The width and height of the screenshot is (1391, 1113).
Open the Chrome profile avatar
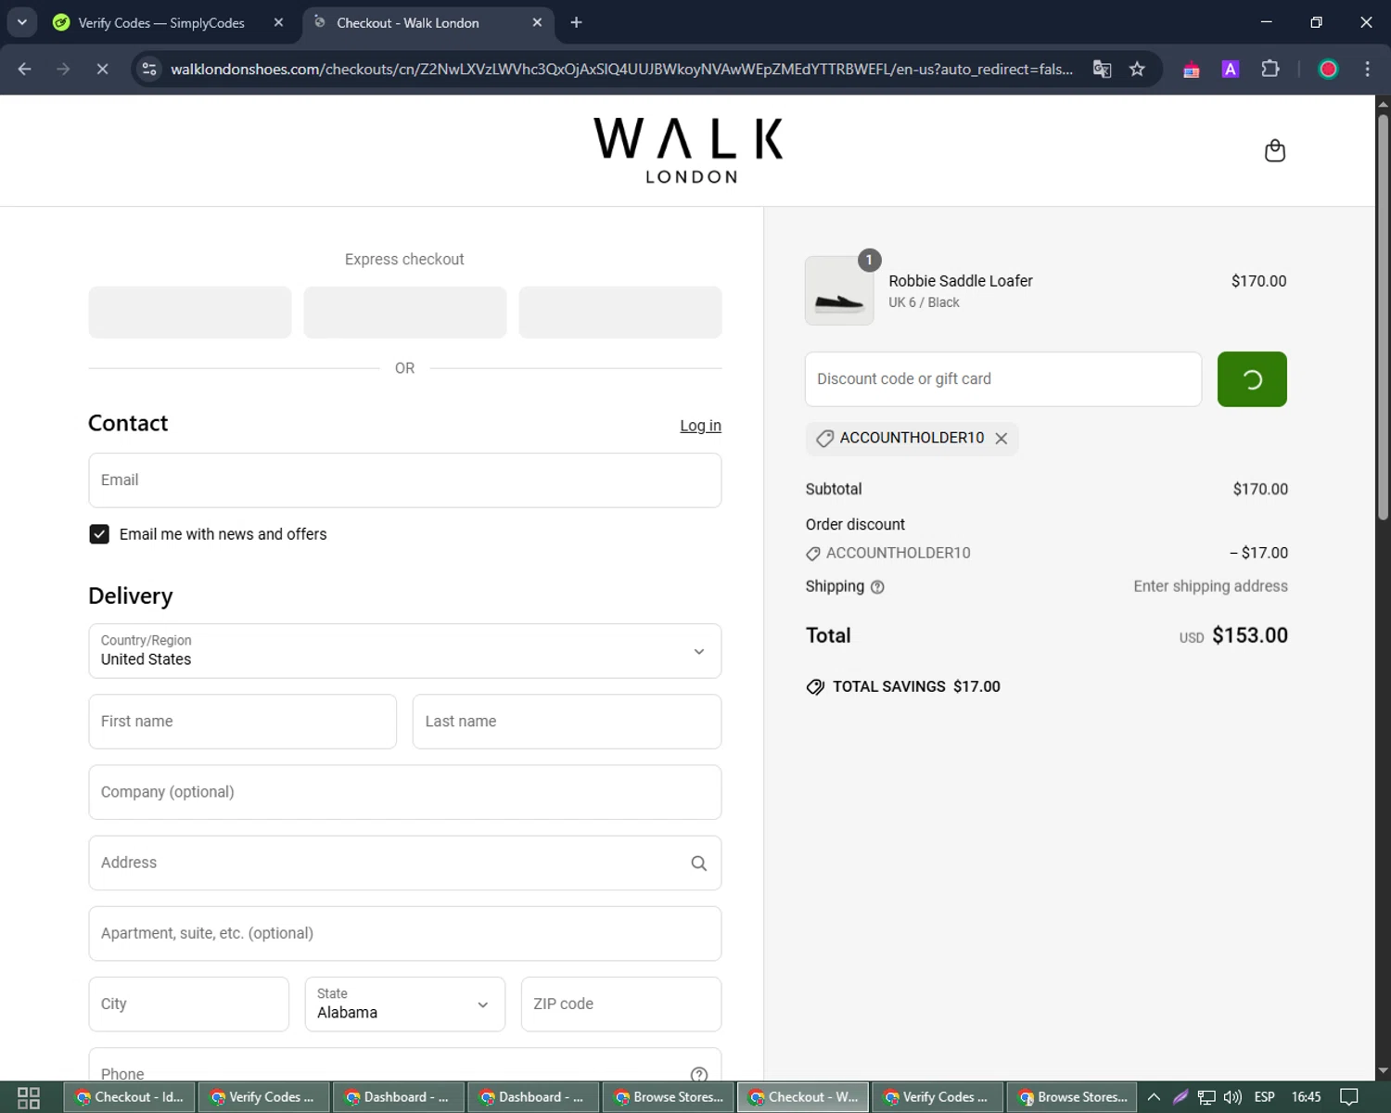(x=1328, y=69)
